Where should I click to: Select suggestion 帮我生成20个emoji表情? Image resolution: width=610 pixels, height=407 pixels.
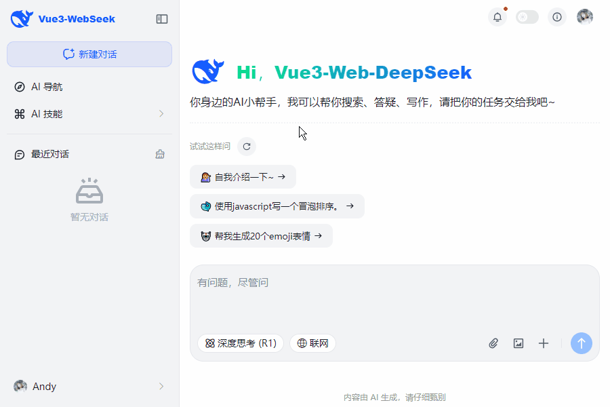point(261,235)
